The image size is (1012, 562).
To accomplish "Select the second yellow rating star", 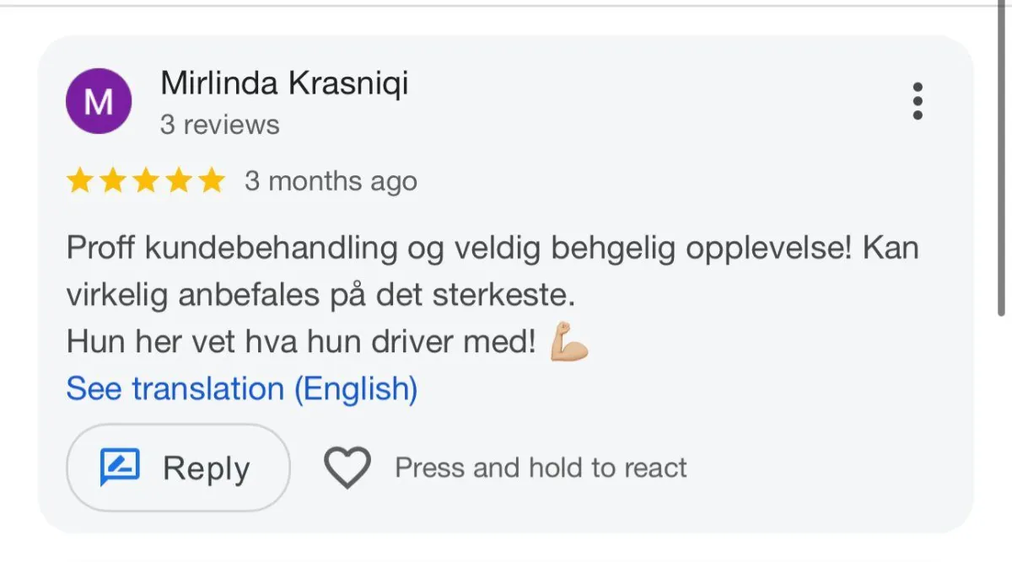I will coord(113,180).
